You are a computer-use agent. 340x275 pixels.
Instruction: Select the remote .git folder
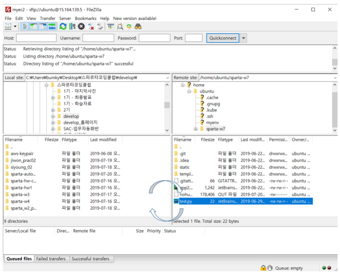coord(183,154)
